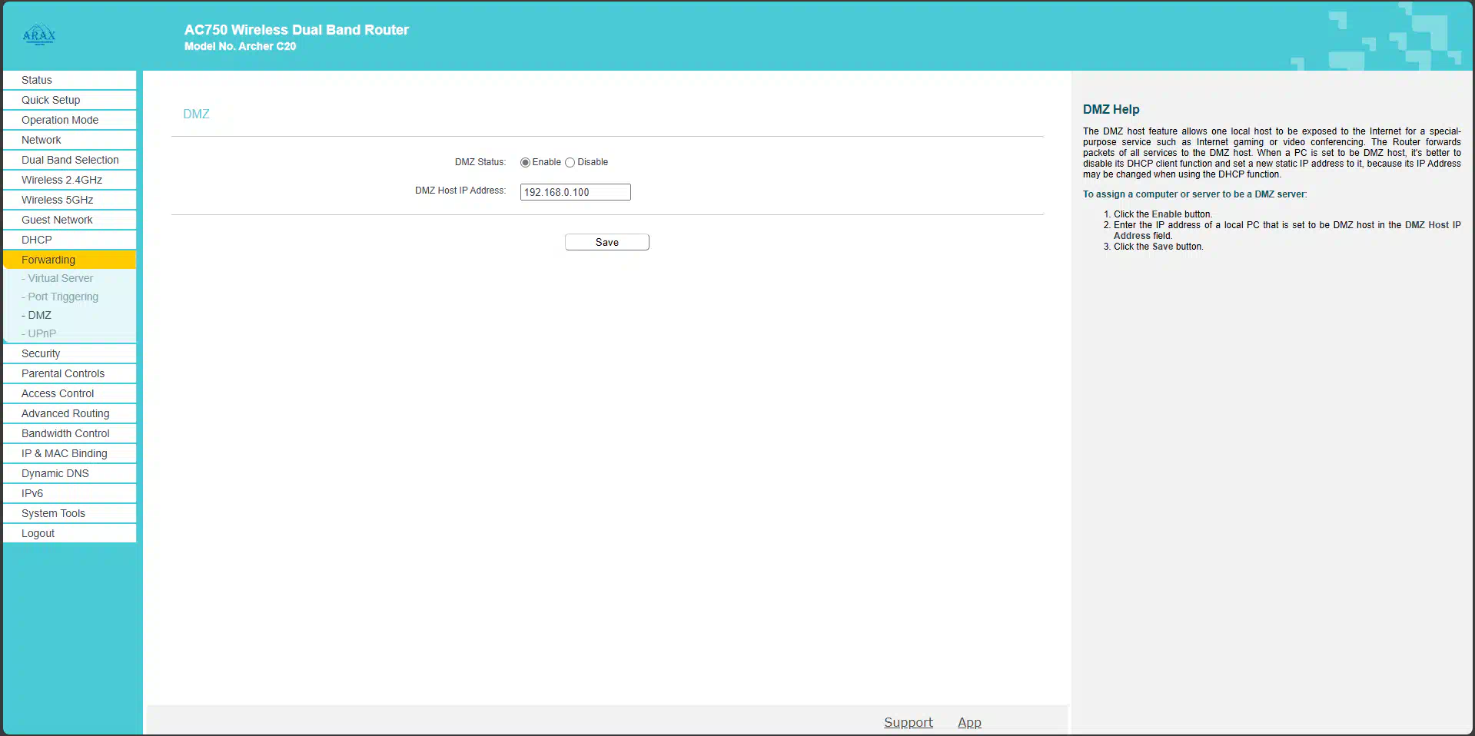
Task: Open Dual Band Selection
Action: point(70,160)
